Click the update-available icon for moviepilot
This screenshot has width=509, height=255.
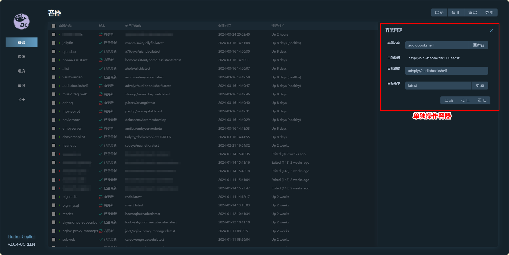(101, 111)
